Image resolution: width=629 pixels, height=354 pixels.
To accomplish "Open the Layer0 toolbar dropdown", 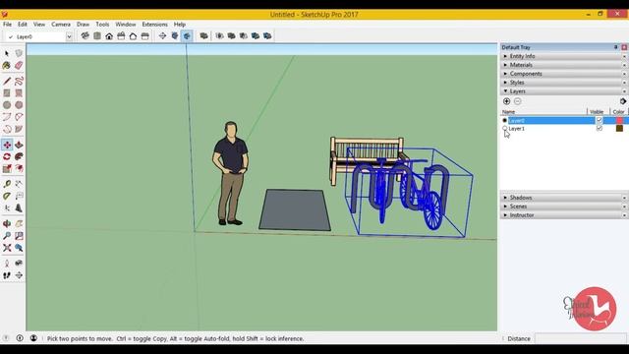I will (x=69, y=36).
